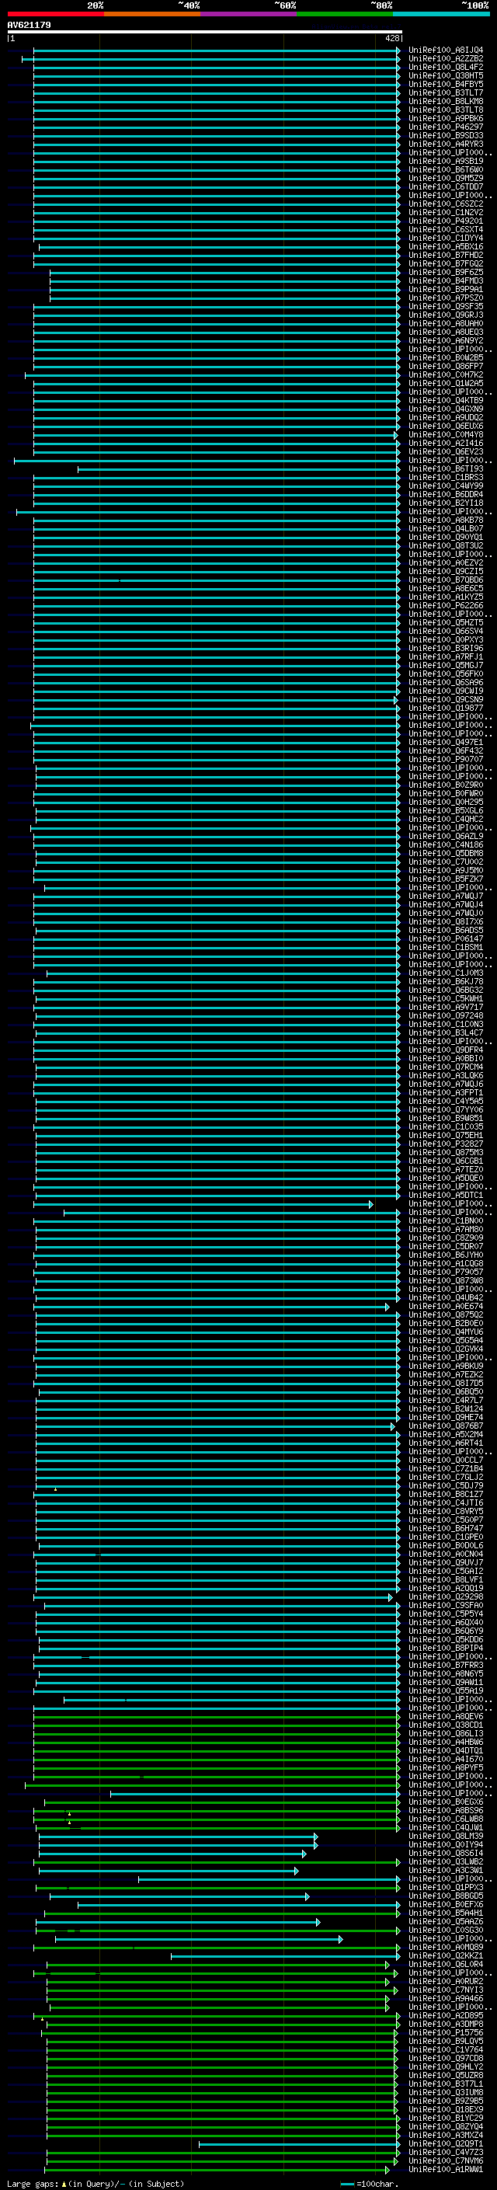Select the UniRef100_C1N2V2 label

[x=446, y=213]
